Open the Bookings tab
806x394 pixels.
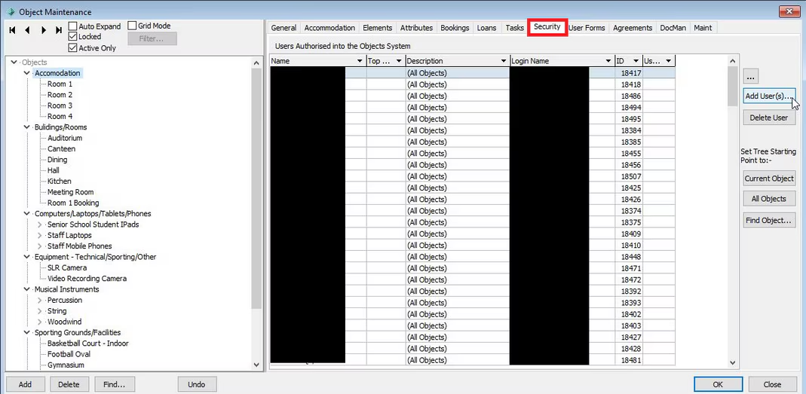coord(455,28)
